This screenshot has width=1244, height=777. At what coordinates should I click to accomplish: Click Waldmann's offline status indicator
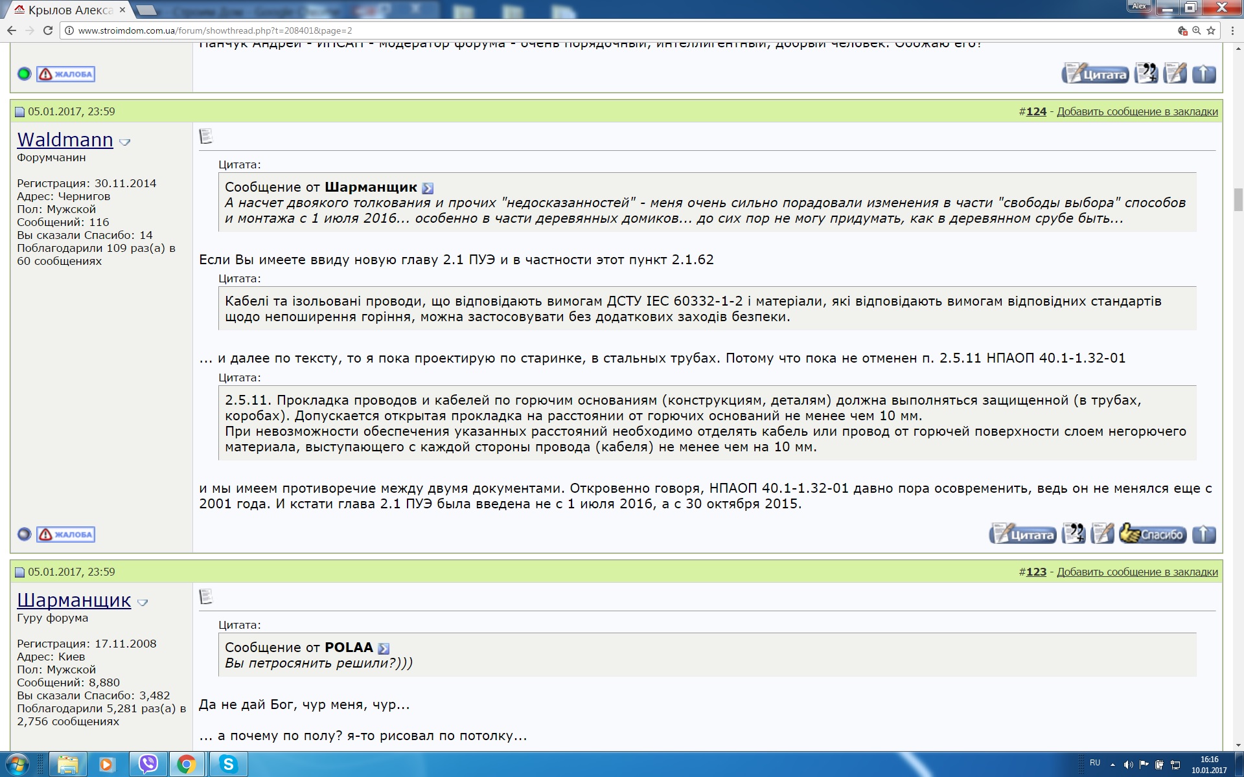click(x=24, y=534)
